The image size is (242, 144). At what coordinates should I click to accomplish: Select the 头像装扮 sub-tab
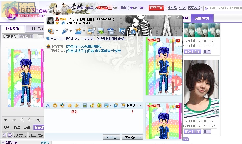[x=26, y=36]
